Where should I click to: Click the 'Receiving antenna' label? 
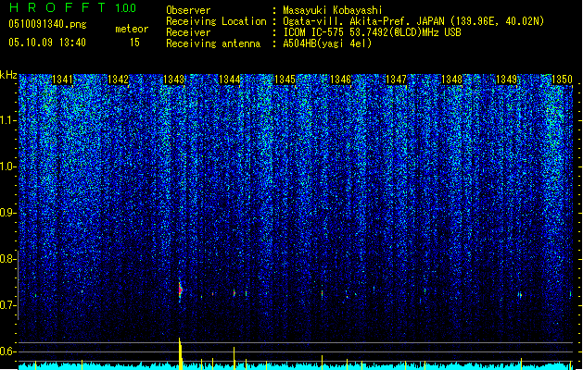coord(213,43)
